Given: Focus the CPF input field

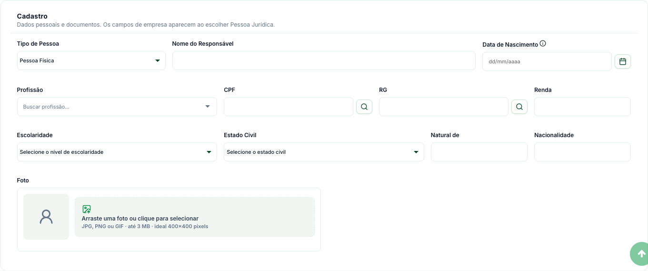Looking at the screenshot, I should click(289, 107).
